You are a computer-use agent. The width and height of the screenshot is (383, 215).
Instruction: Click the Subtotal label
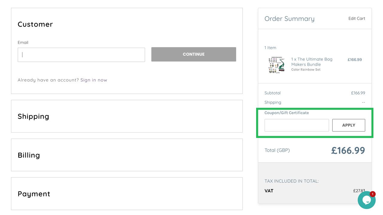[273, 93]
